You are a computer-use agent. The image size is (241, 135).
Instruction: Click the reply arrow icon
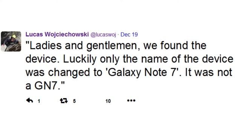(x=29, y=100)
